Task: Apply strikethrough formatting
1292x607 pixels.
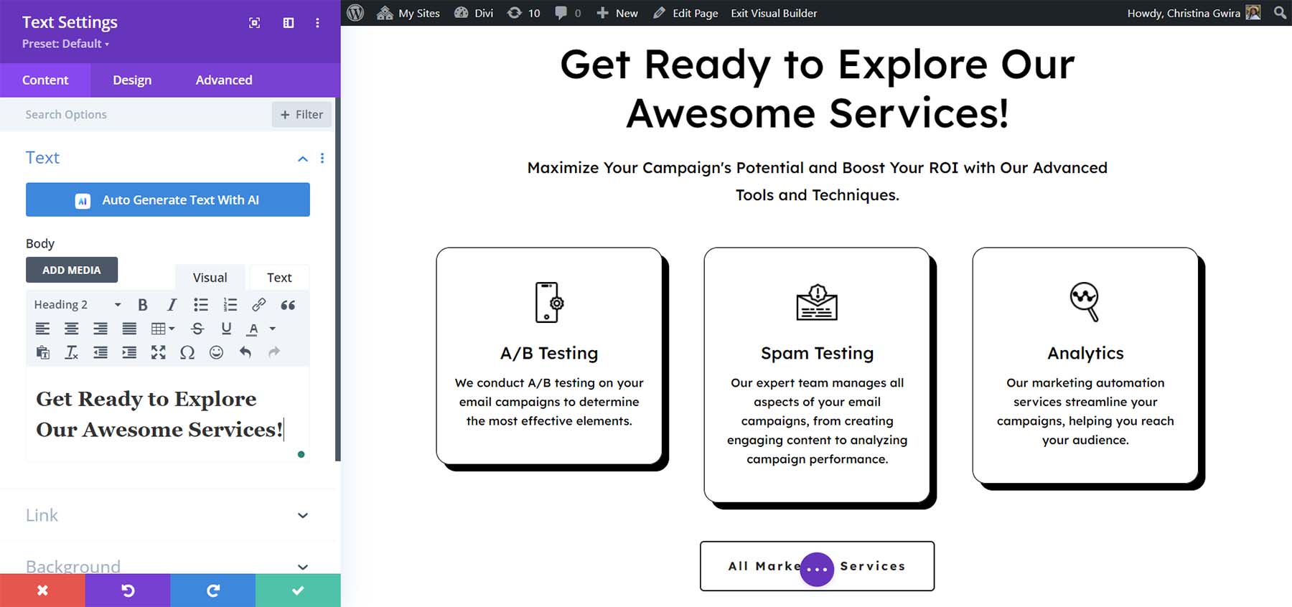Action: [197, 329]
